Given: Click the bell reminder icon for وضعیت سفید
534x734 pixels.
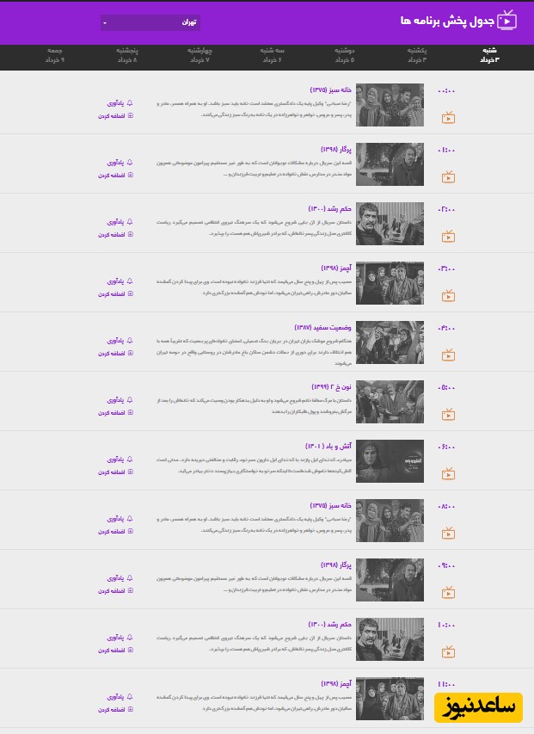Looking at the screenshot, I should coord(130,340).
